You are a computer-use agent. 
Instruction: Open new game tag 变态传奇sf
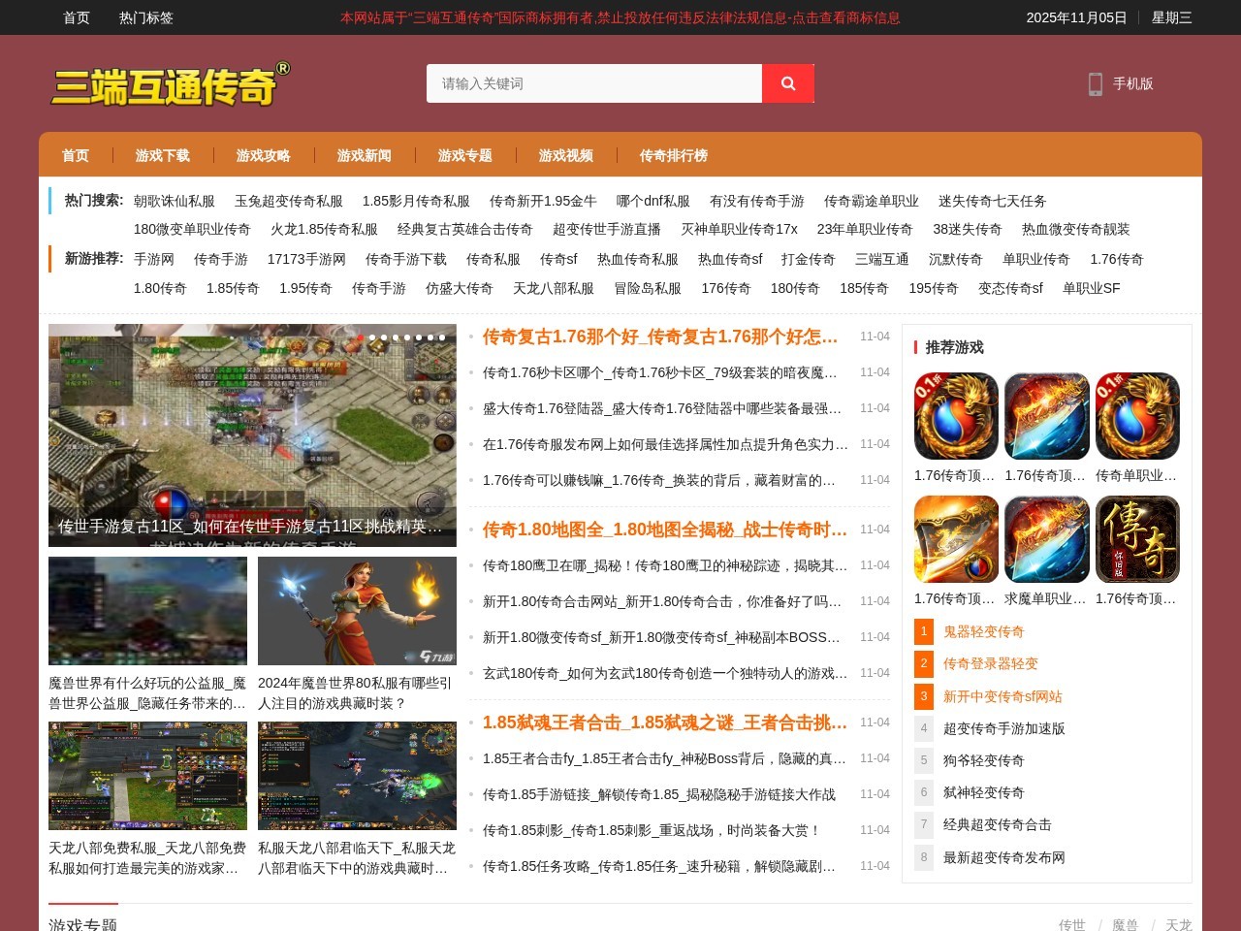tap(1010, 288)
